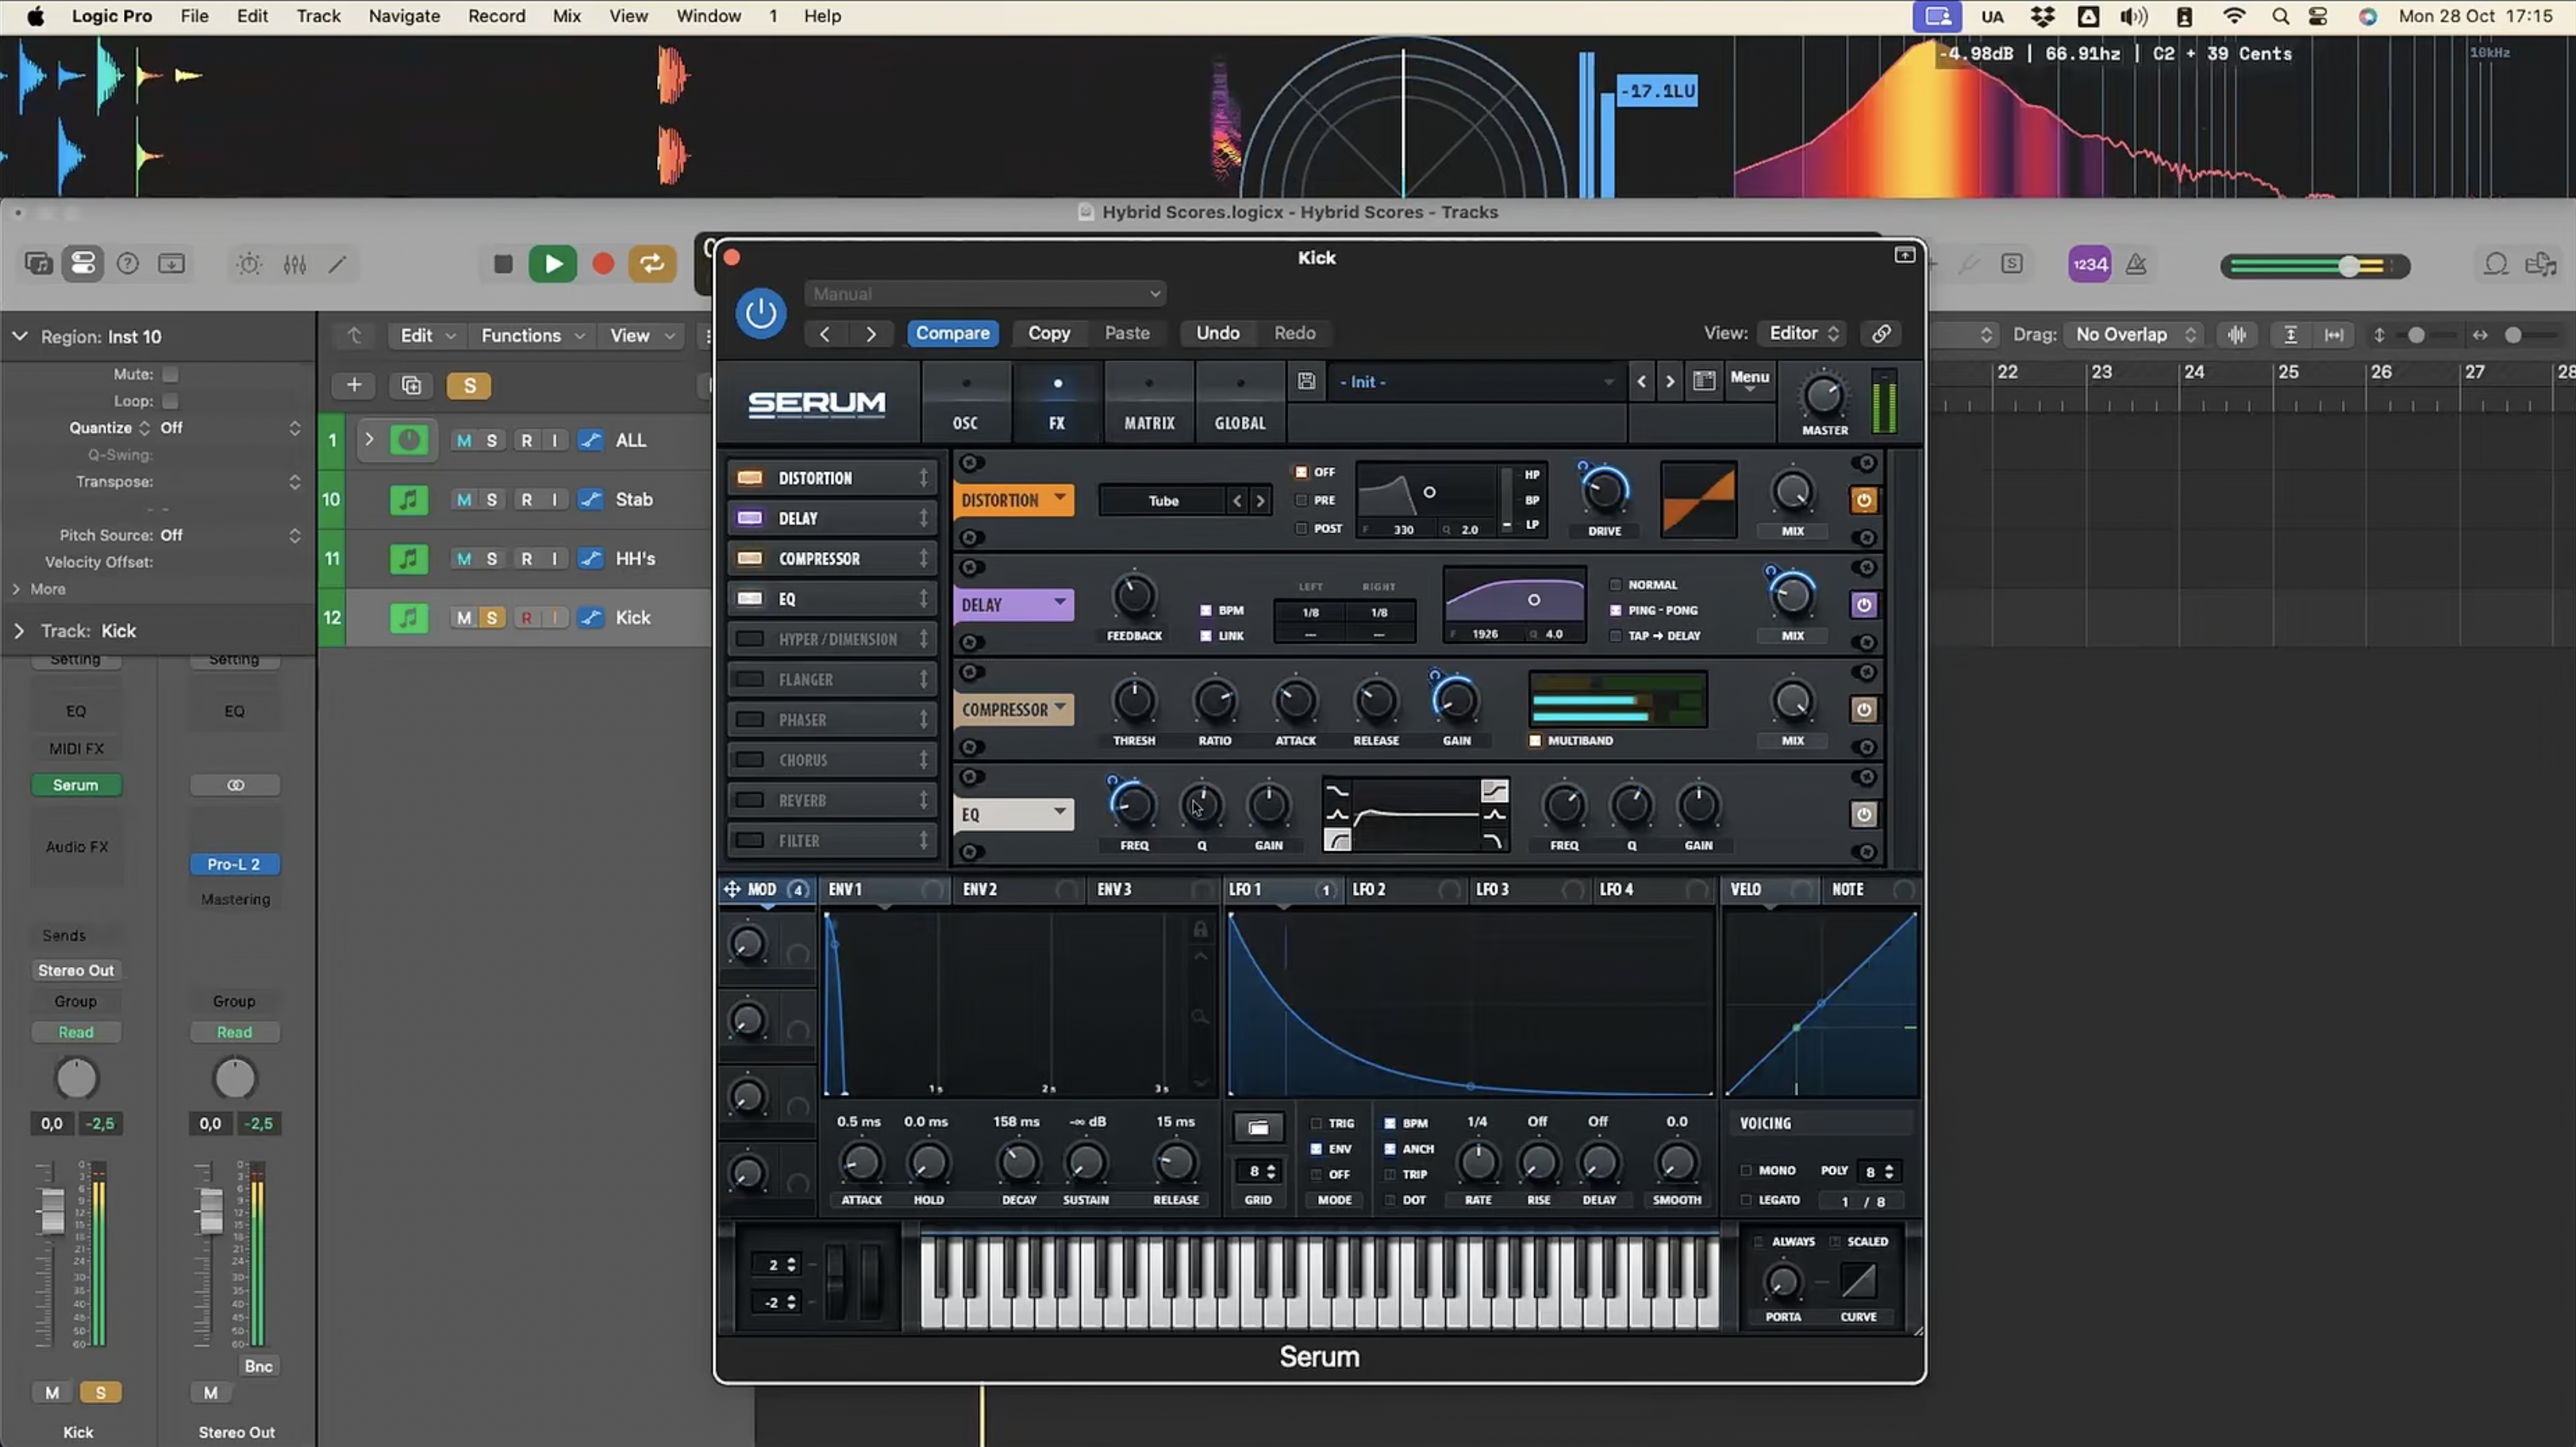Image resolution: width=2576 pixels, height=1447 pixels.
Task: Open the Editors pencil icon
Action: point(338,265)
